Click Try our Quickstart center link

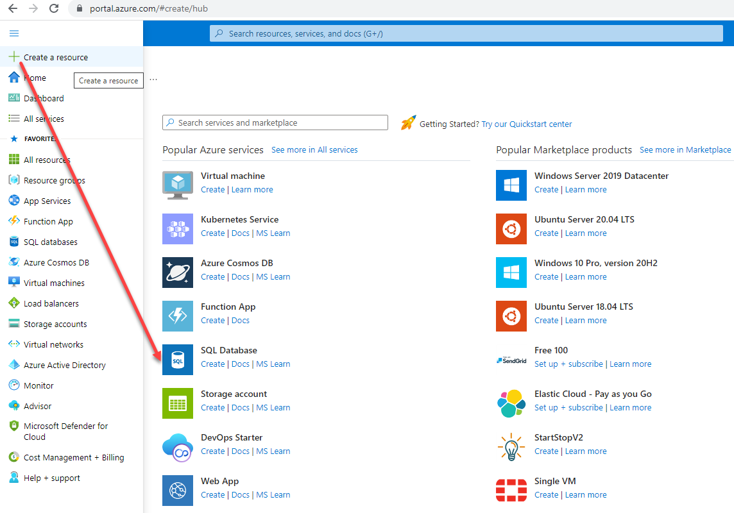(x=527, y=124)
